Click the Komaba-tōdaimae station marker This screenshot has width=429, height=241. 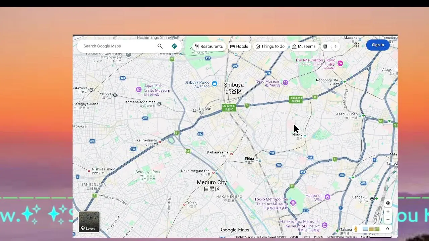click(x=159, y=104)
